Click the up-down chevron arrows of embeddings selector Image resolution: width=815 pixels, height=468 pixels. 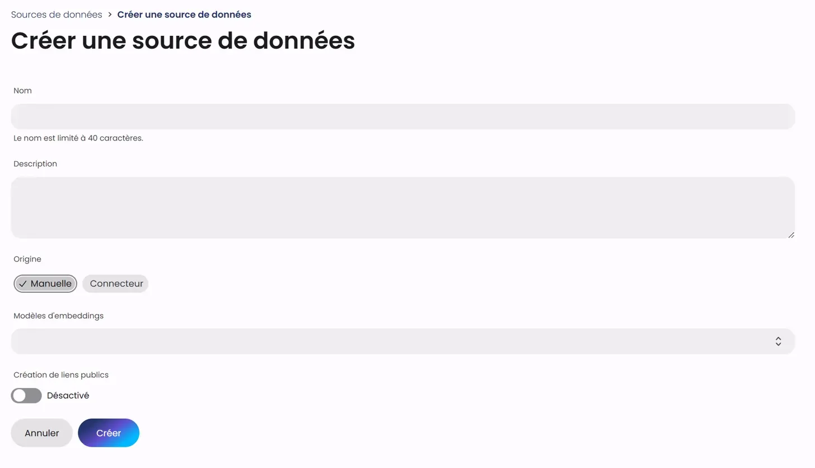point(778,341)
